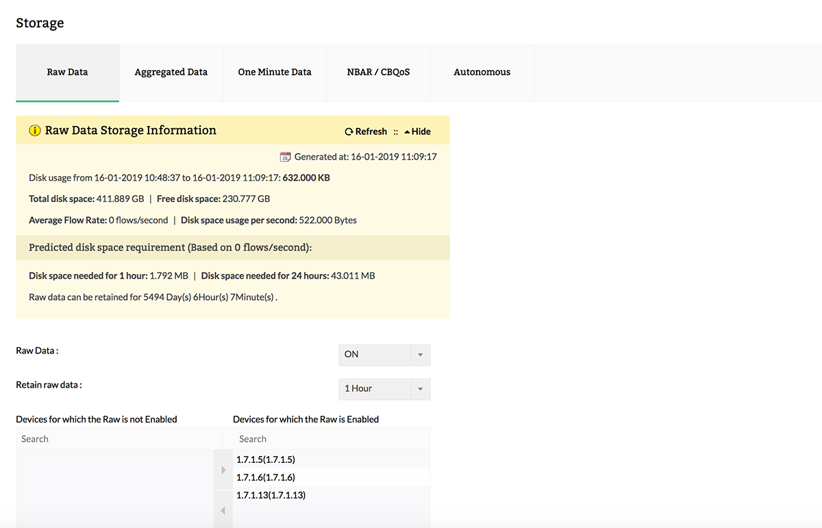Screen dimensions: 822x528
Task: Click the Devices for which the Raw is not Enabled label
Action: 97,419
